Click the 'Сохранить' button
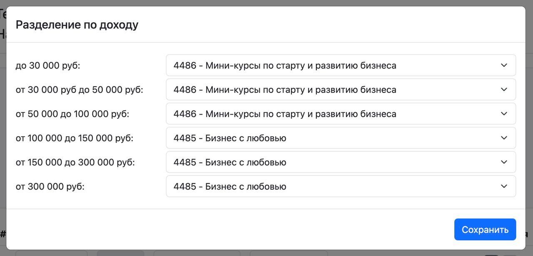This screenshot has width=533, height=256. (x=485, y=229)
